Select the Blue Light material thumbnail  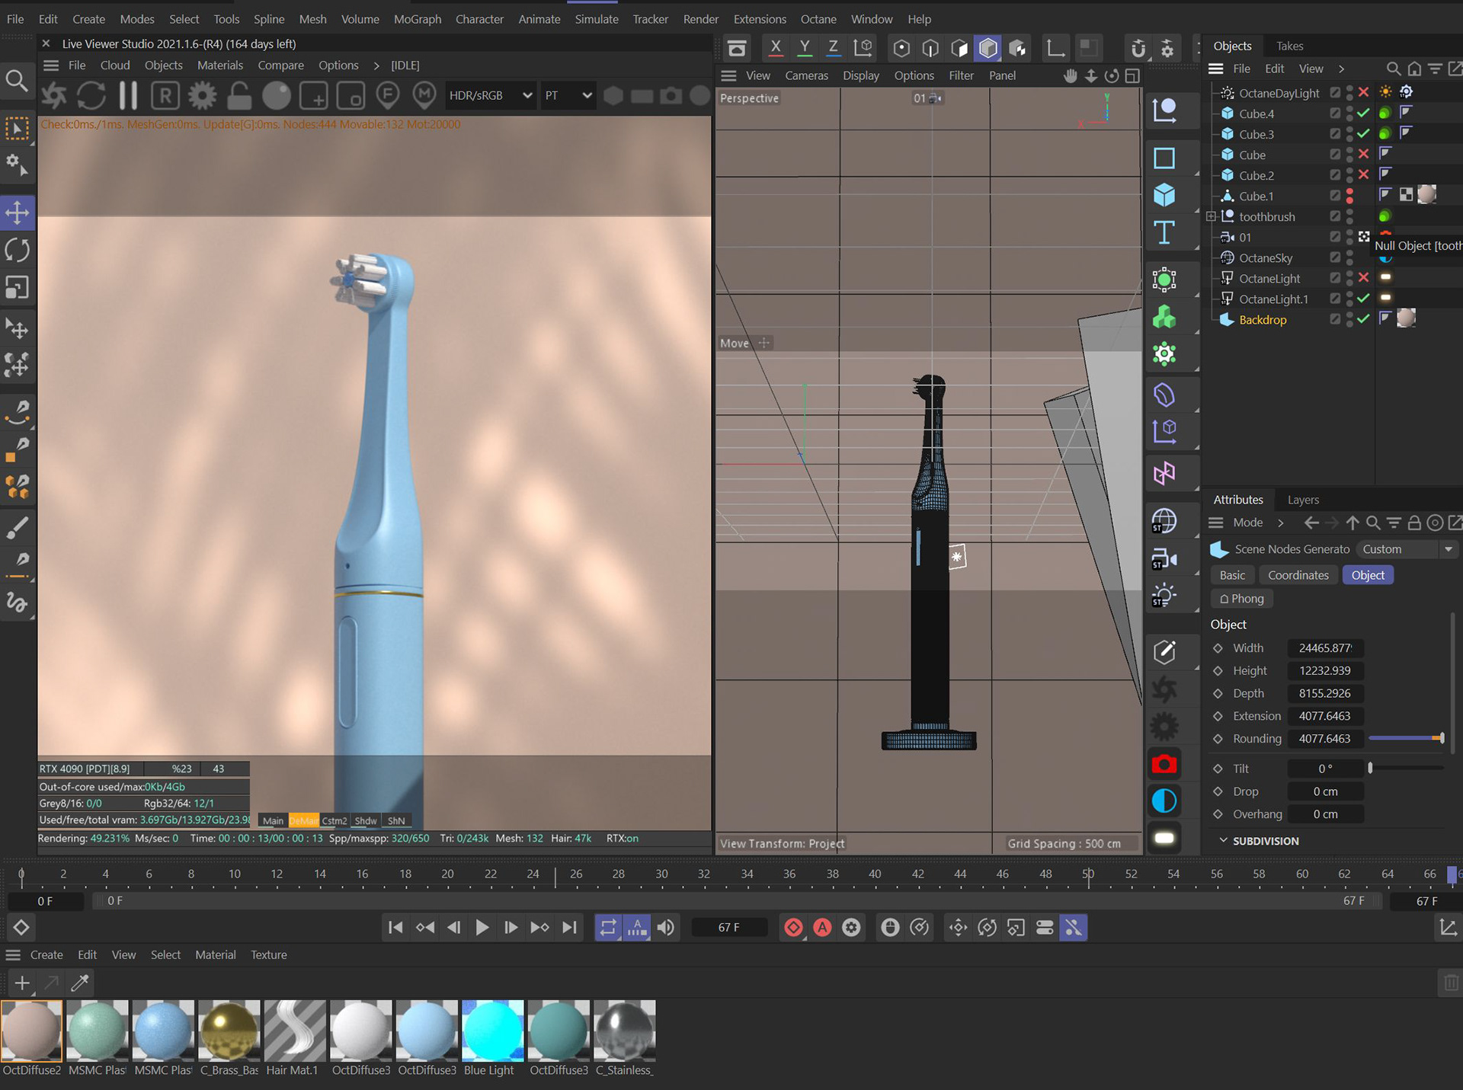click(492, 1030)
